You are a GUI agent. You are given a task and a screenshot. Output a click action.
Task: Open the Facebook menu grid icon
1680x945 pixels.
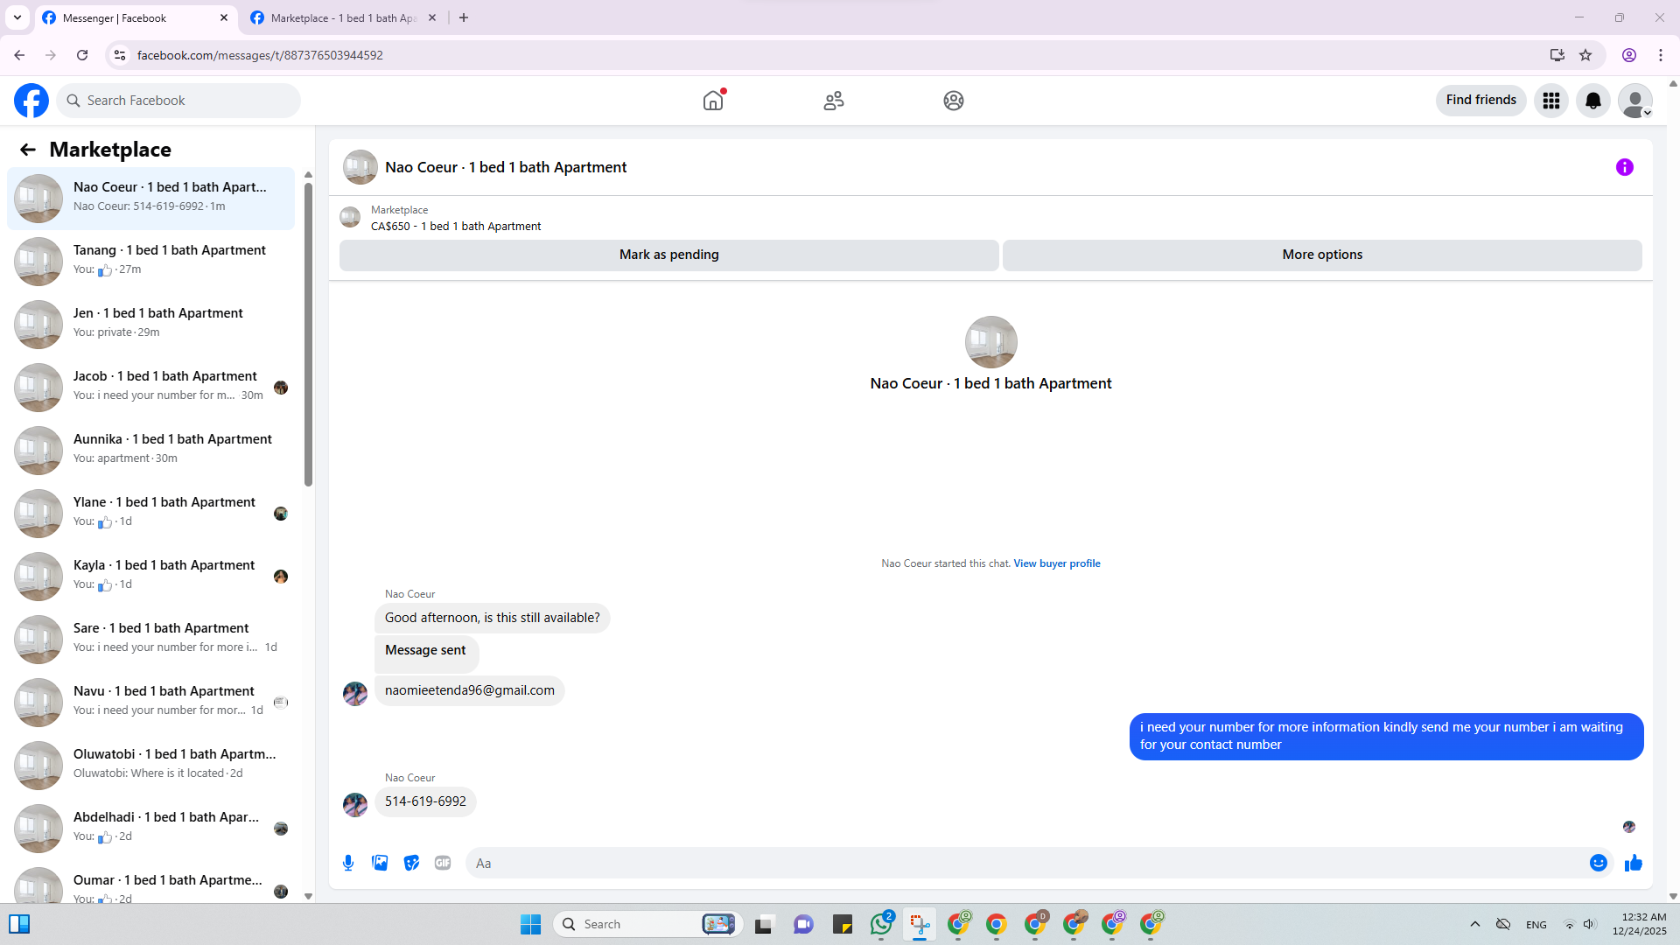[x=1550, y=101]
